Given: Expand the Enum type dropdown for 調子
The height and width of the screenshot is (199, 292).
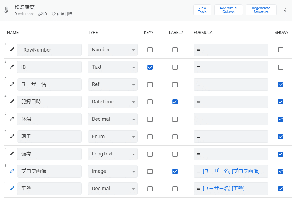Looking at the screenshot, I should (x=113, y=137).
